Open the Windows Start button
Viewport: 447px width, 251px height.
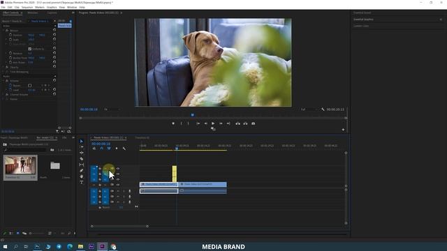tap(5, 246)
